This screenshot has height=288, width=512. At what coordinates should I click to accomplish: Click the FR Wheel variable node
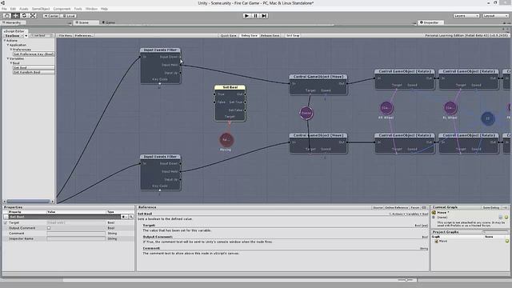pyautogui.click(x=386, y=108)
